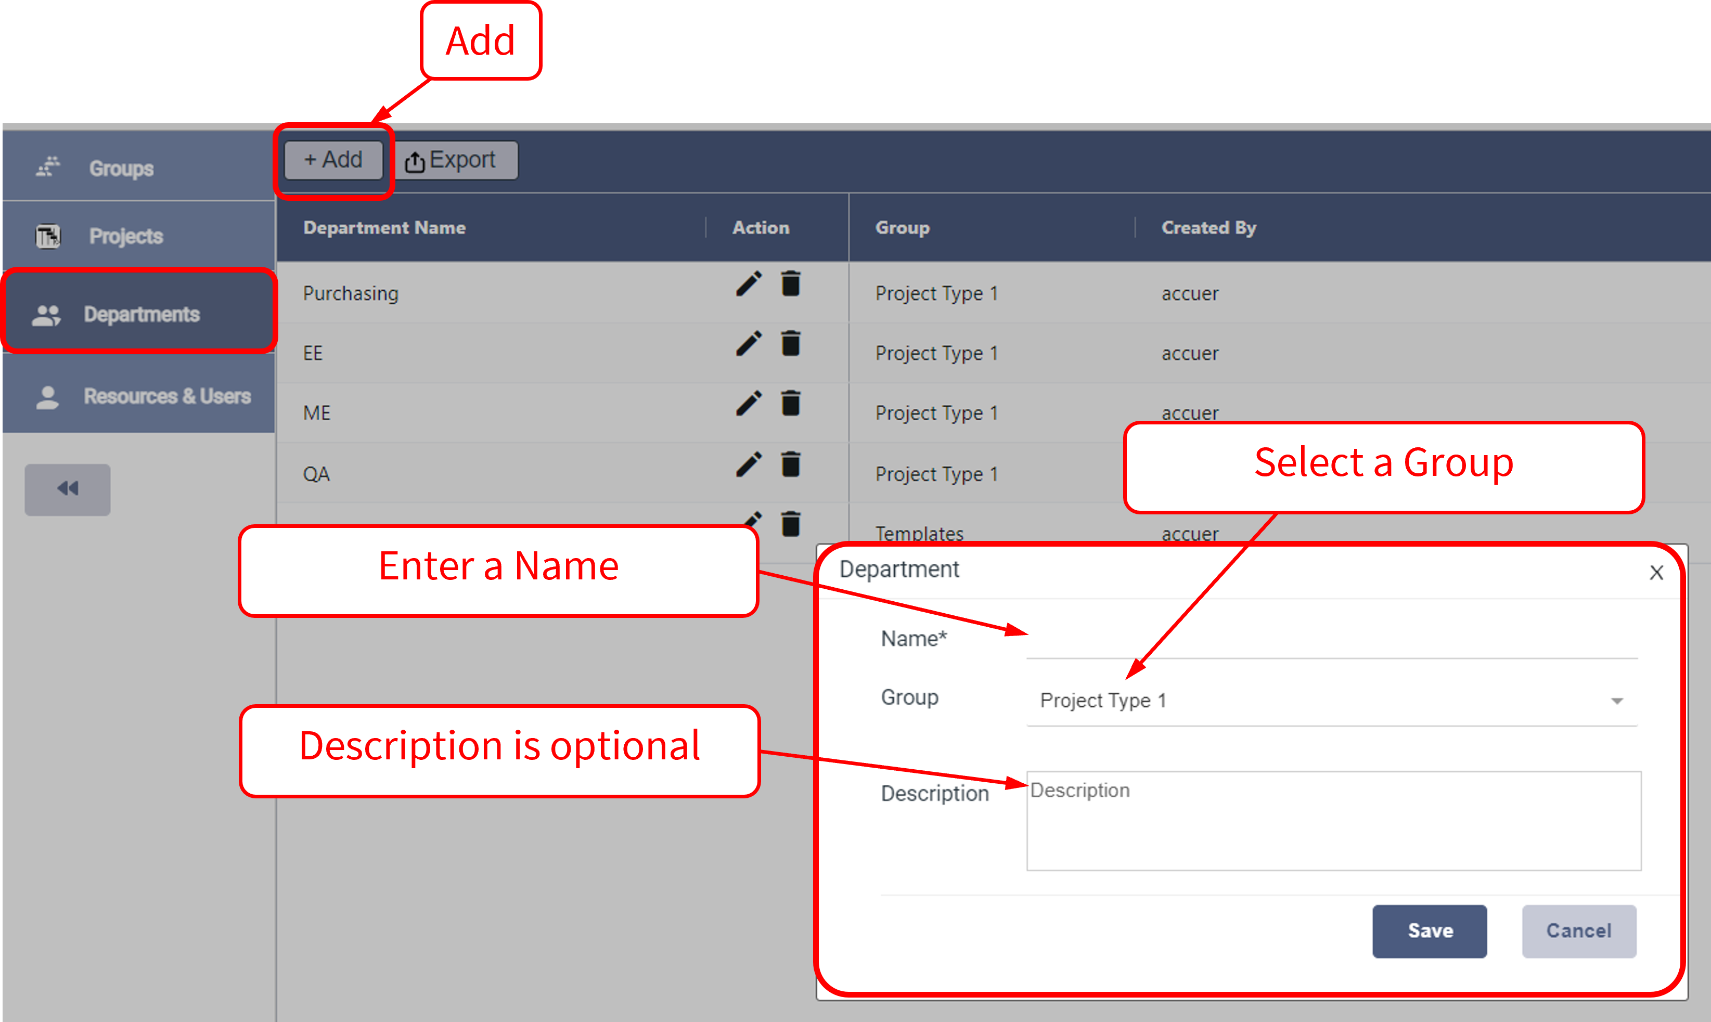This screenshot has width=1711, height=1022.
Task: Close the Department dialog with X
Action: pos(1656,572)
